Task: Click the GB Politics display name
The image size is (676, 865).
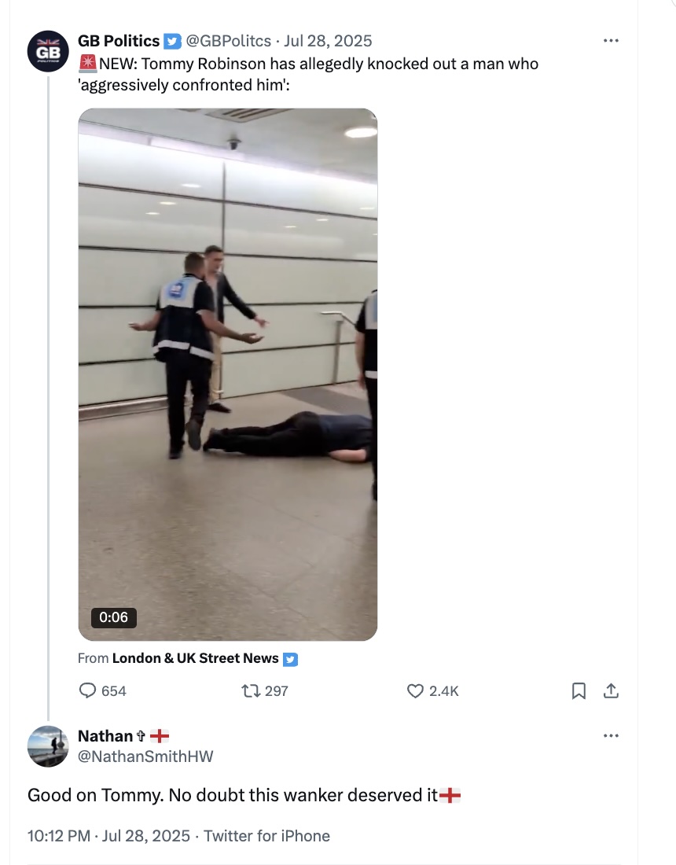Action: [x=119, y=41]
